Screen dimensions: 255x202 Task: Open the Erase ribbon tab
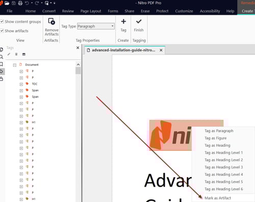pos(145,11)
